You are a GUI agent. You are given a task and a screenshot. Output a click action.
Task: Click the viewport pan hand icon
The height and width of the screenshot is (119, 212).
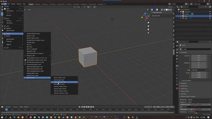[148, 26]
